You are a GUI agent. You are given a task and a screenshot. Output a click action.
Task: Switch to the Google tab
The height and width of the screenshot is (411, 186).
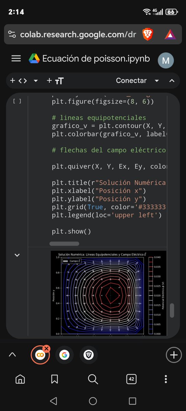tap(64, 355)
